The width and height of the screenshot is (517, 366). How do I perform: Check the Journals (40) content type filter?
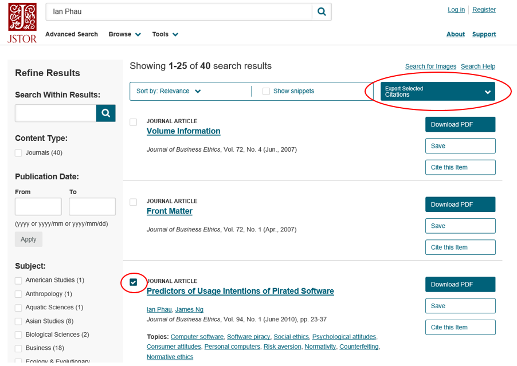(x=18, y=153)
